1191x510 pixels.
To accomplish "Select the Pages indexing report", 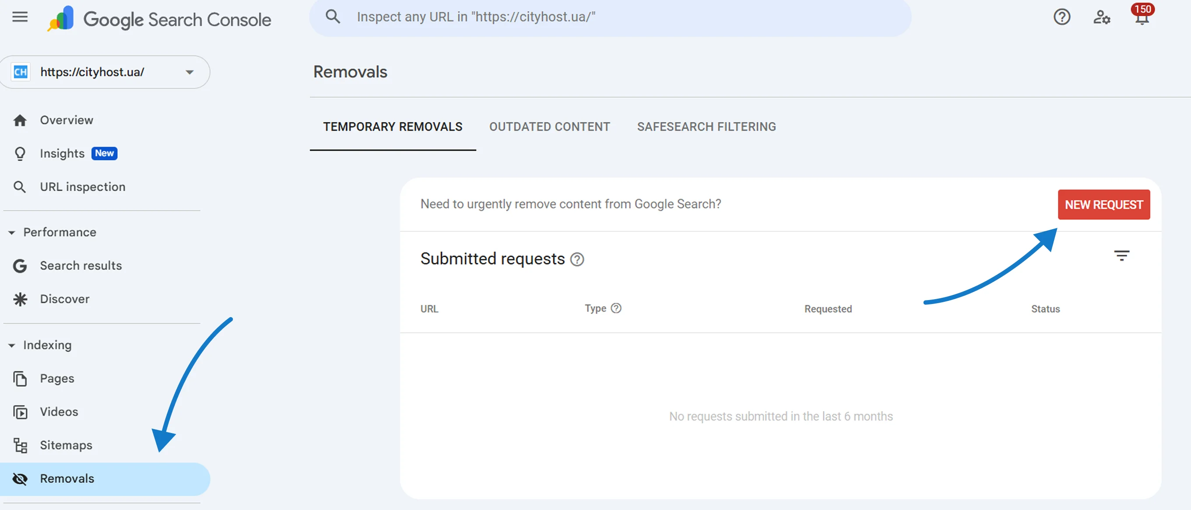I will click(56, 378).
